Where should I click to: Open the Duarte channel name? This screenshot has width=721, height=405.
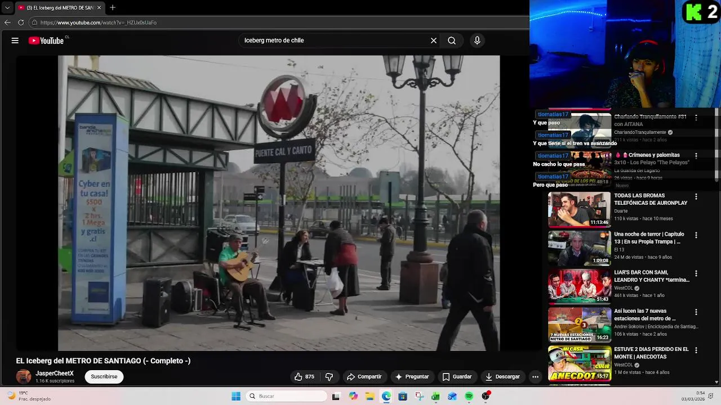[x=621, y=211]
